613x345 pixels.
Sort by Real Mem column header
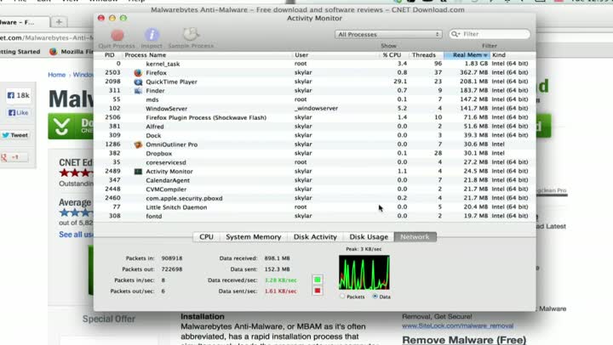467,55
